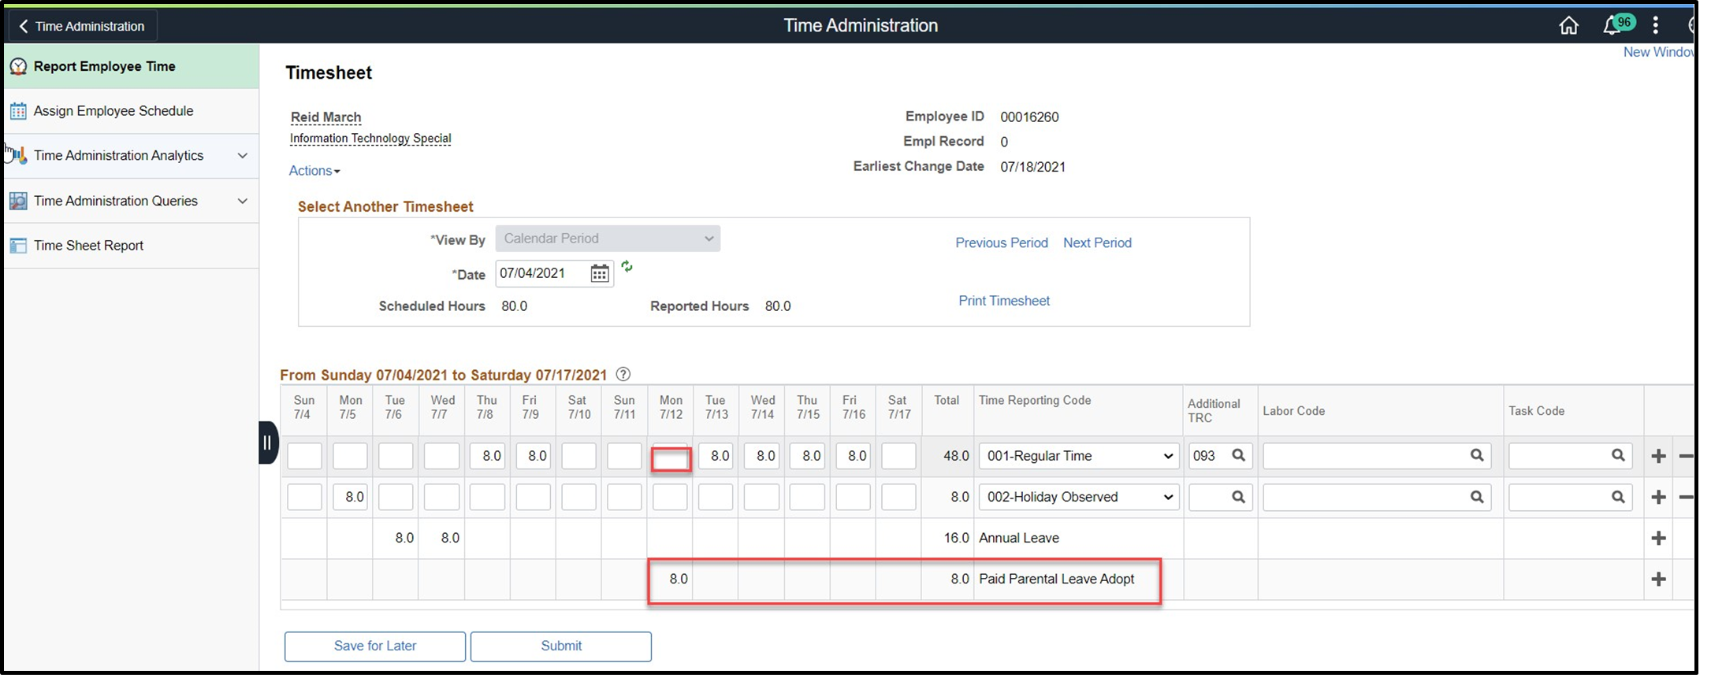
Task: Add a row after Regular Time row
Action: pos(1659,456)
